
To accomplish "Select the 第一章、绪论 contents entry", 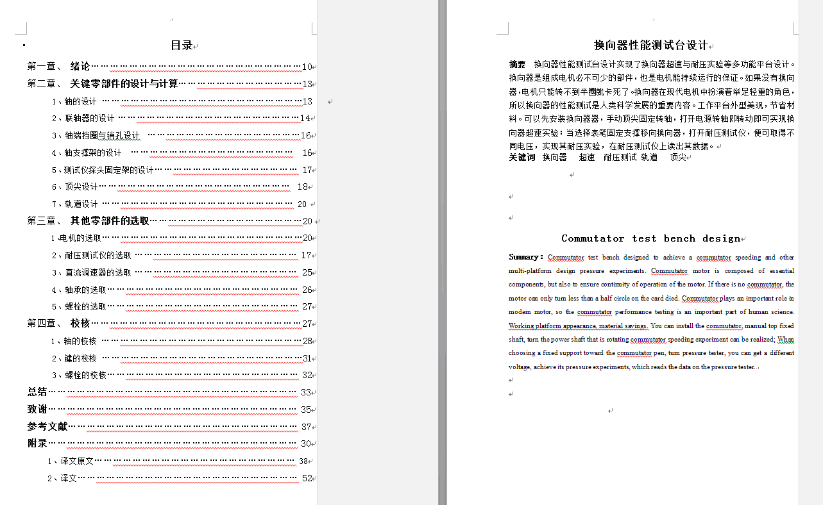I will click(x=171, y=67).
